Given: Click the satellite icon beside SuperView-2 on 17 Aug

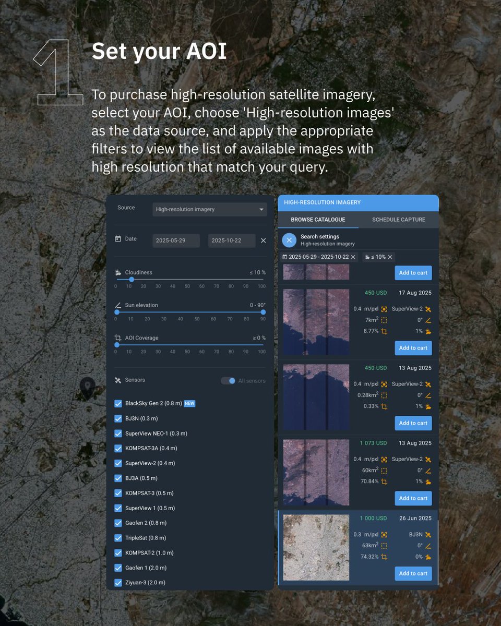Looking at the screenshot, I should point(428,309).
